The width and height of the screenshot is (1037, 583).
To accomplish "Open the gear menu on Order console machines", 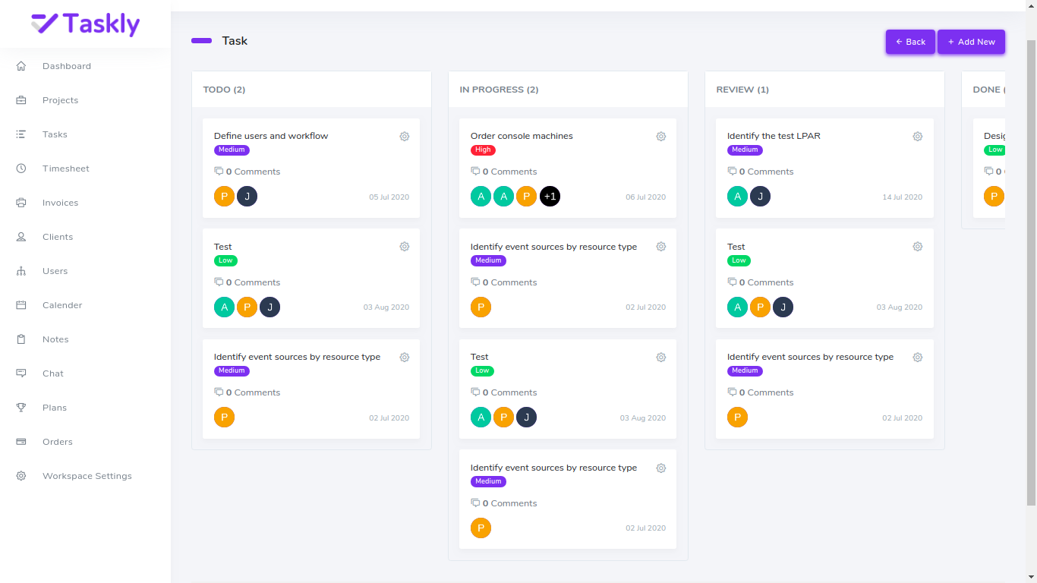I will pyautogui.click(x=661, y=136).
